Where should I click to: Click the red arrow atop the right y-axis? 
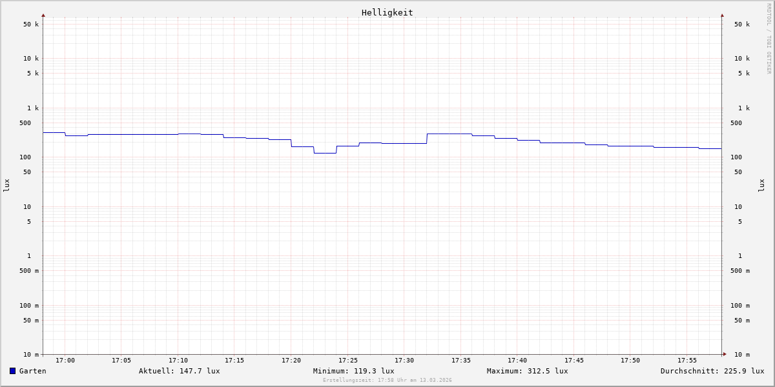click(x=722, y=15)
